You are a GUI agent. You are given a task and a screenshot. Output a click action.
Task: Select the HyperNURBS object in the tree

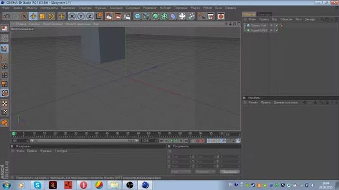(259, 31)
